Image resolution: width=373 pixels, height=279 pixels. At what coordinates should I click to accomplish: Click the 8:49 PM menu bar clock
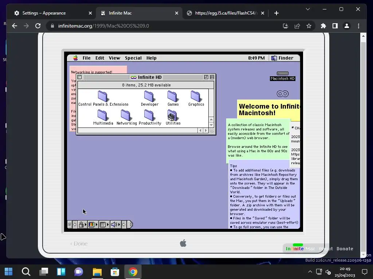pyautogui.click(x=256, y=58)
